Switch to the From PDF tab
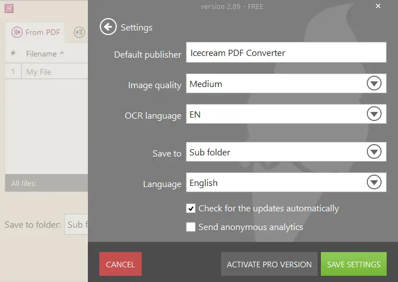 pyautogui.click(x=36, y=32)
